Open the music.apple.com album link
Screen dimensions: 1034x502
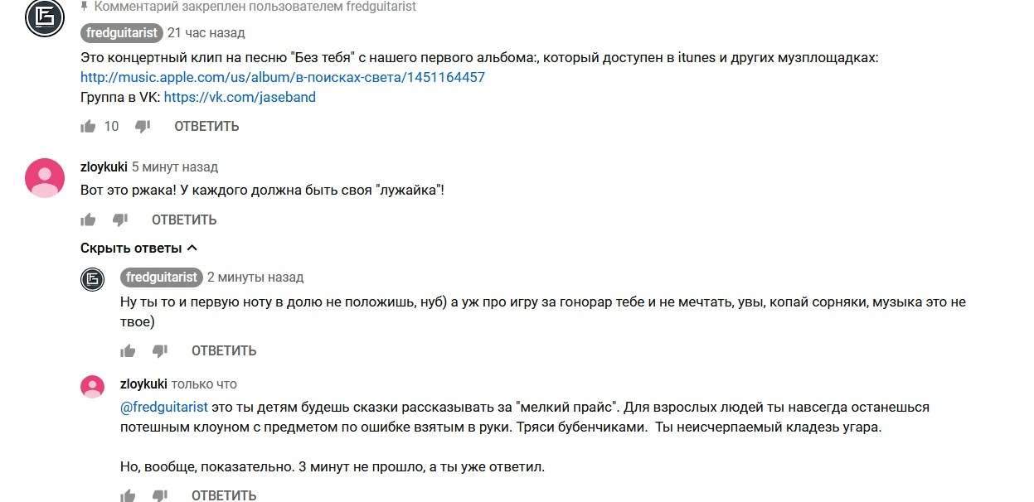(x=283, y=77)
